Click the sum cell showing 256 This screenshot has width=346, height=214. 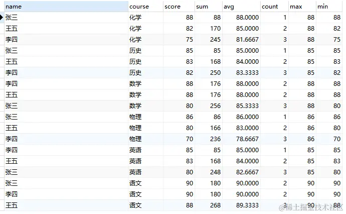pos(208,106)
